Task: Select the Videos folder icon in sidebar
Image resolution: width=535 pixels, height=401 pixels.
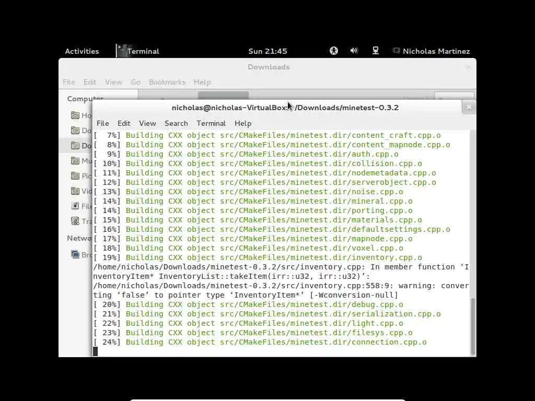Action: [x=75, y=191]
